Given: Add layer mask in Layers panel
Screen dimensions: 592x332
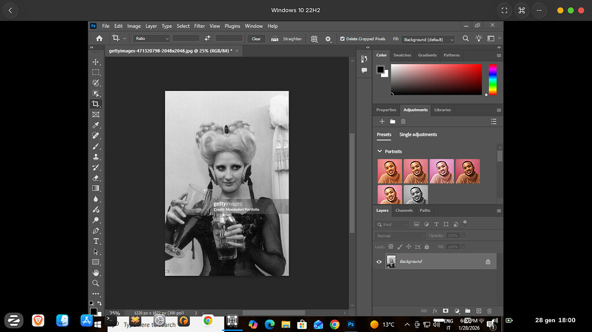Looking at the screenshot, I should coord(446,311).
